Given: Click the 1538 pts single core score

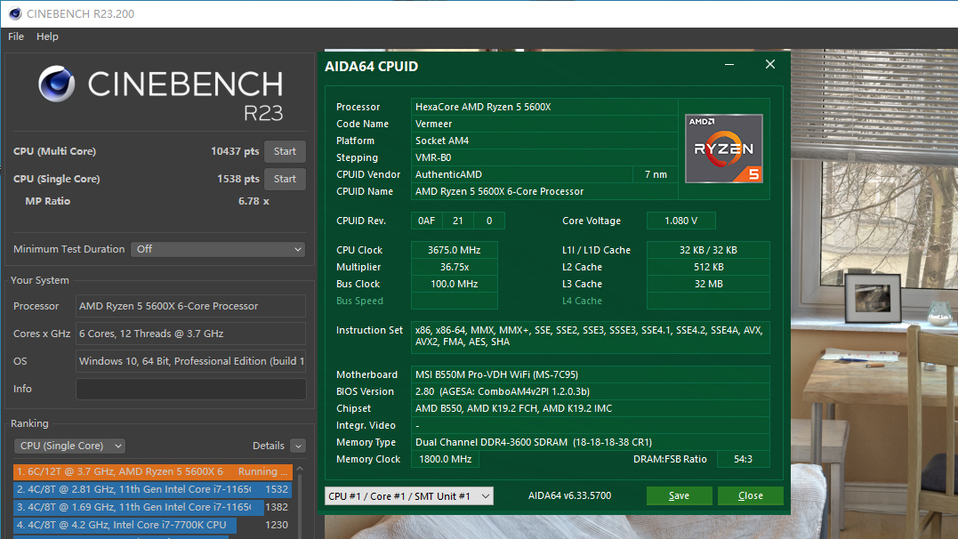Looking at the screenshot, I should (x=237, y=179).
